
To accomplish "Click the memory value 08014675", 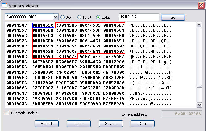I will (x=67, y=56).
